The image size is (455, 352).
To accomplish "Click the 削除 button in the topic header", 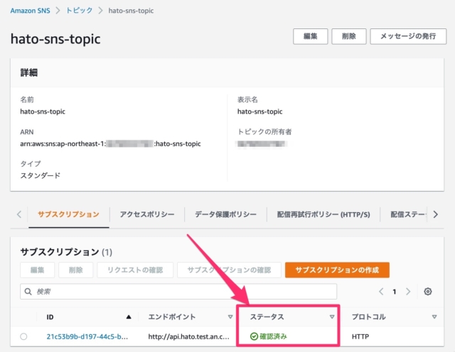I will coord(349,36).
